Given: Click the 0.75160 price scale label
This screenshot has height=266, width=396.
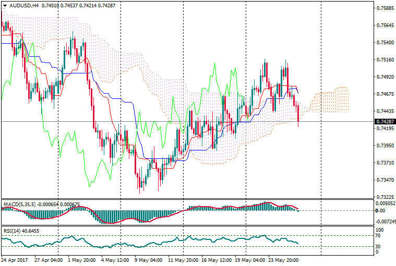Looking at the screenshot, I should (384, 60).
